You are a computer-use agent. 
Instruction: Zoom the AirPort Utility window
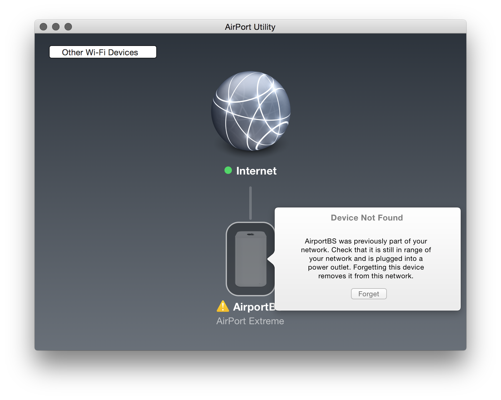(68, 27)
